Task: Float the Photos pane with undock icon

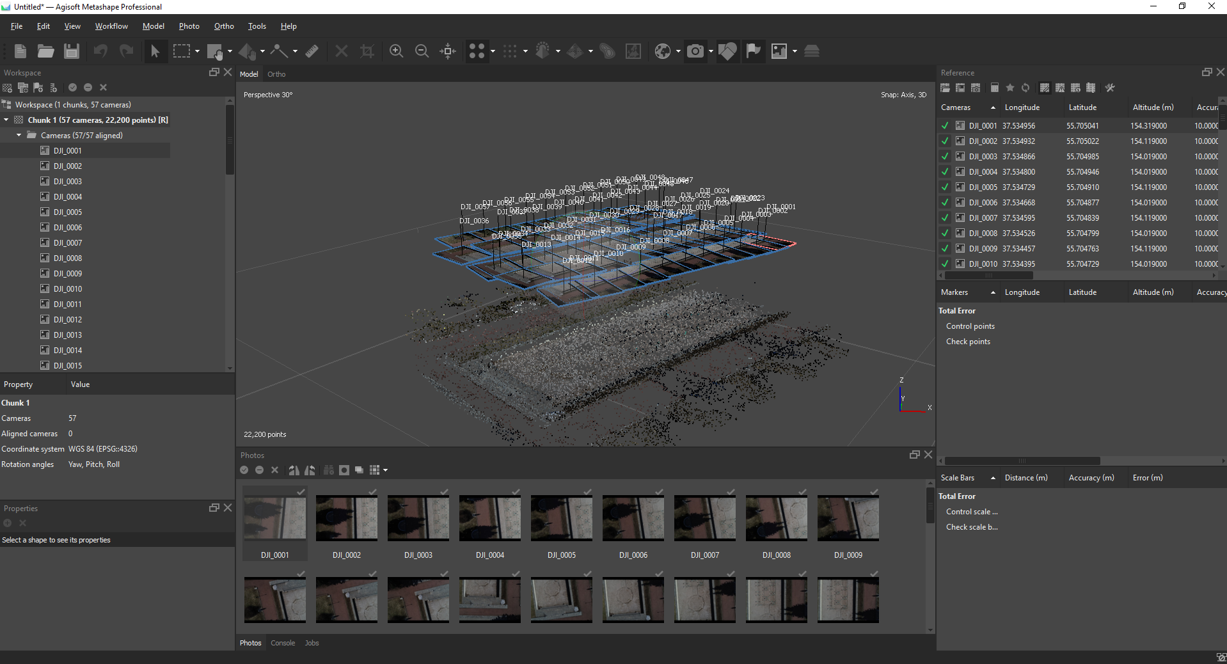Action: click(x=914, y=454)
